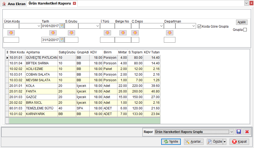Select the BİFTEK SARMA cell
This screenshot has height=148, width=254.
pyautogui.click(x=42, y=63)
